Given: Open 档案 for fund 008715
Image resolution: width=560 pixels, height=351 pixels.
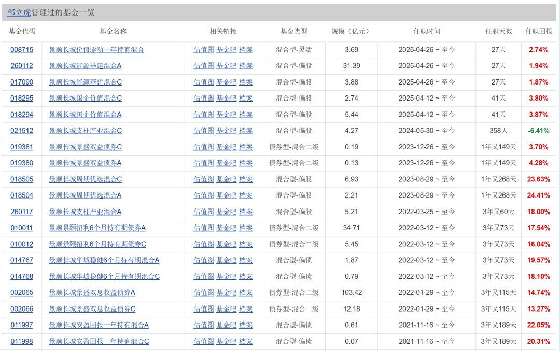Looking at the screenshot, I should pos(246,50).
